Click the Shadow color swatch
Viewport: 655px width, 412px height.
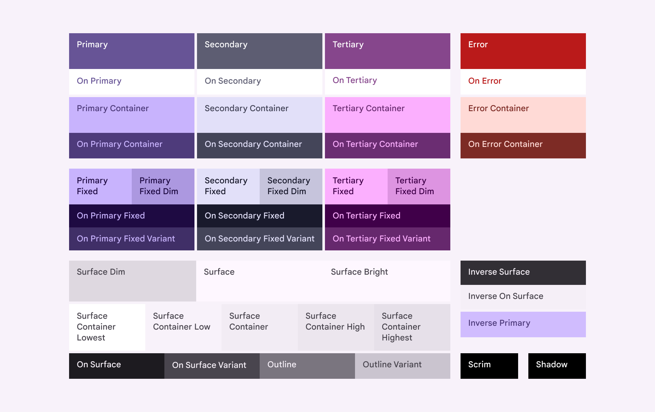click(556, 366)
